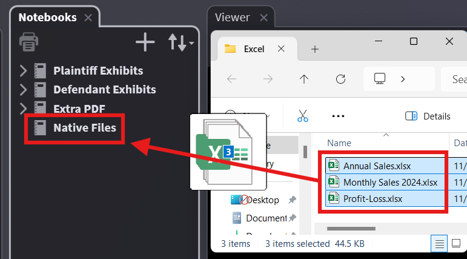Image resolution: width=467 pixels, height=259 pixels.
Task: Click the scissors Cut icon
Action: coord(303,116)
